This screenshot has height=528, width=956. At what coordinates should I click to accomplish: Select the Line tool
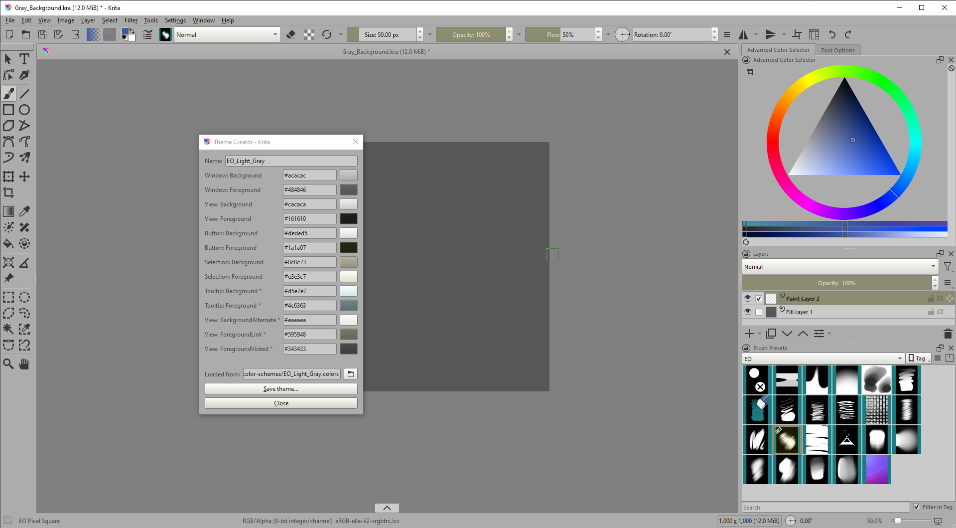[x=24, y=94]
